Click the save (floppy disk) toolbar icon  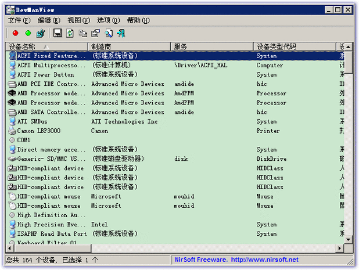[58, 34]
